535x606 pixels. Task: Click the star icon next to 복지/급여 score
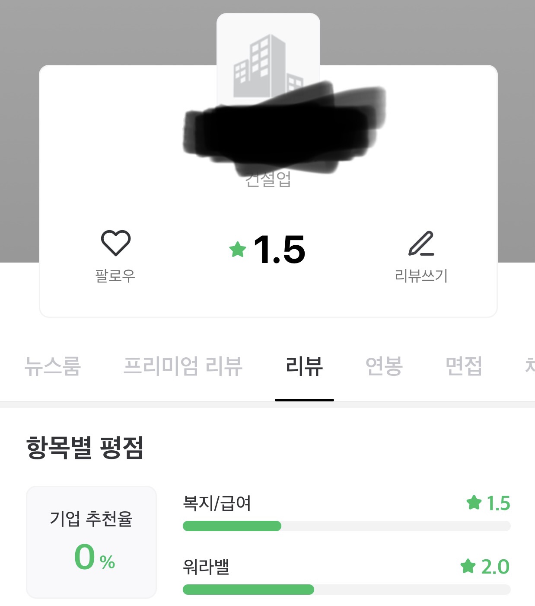474,503
